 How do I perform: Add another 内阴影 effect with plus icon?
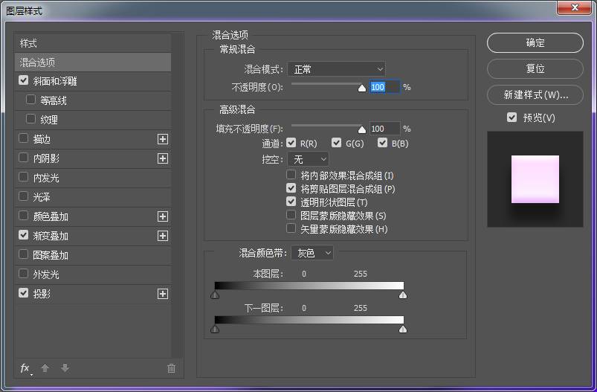pos(163,158)
